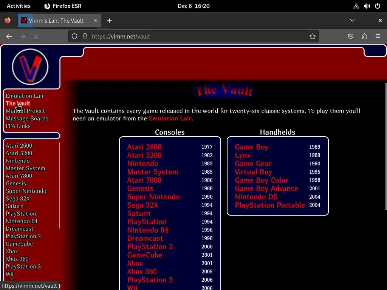
Task: Click the page vertical scrollbar
Action: [x=386, y=147]
